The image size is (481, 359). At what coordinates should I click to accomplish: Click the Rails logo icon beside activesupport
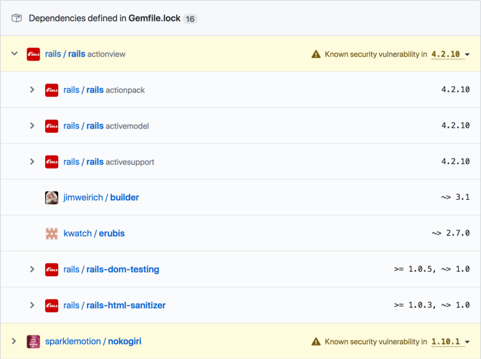coord(52,162)
